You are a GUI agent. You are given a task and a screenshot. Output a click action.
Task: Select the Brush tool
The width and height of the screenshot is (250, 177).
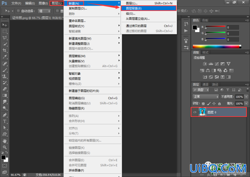pyautogui.click(x=5, y=70)
